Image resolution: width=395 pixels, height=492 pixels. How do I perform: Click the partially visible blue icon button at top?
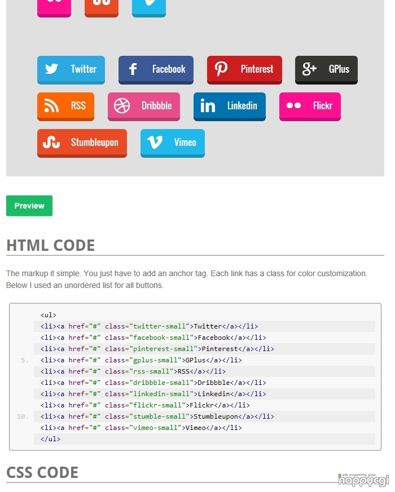click(x=149, y=8)
